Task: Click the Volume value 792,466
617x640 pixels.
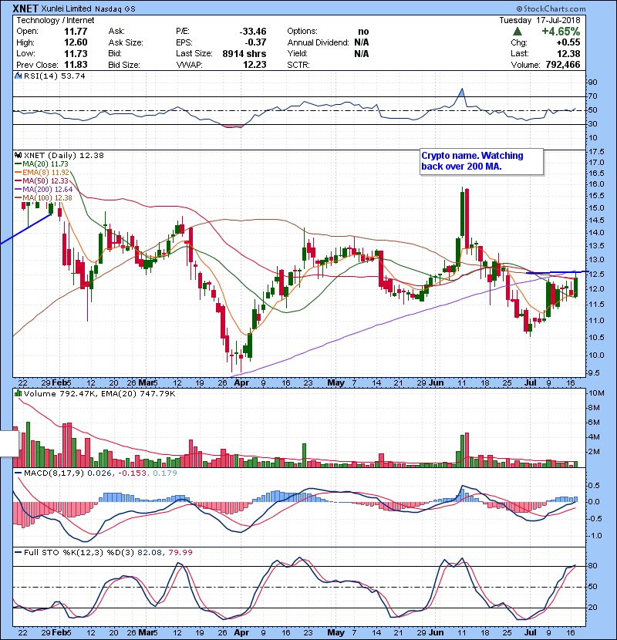Action: [x=563, y=65]
